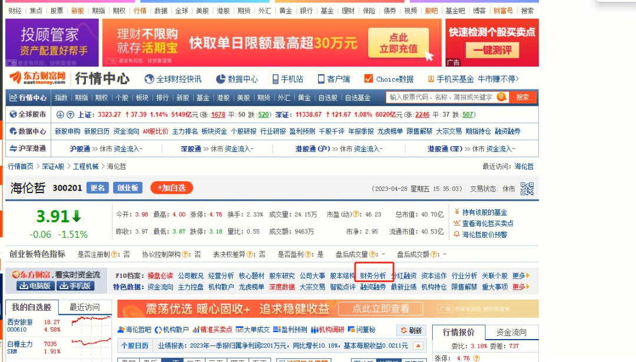Click the Choice数据 checkmark icon
The width and height of the screenshot is (636, 362).
pyautogui.click(x=368, y=79)
